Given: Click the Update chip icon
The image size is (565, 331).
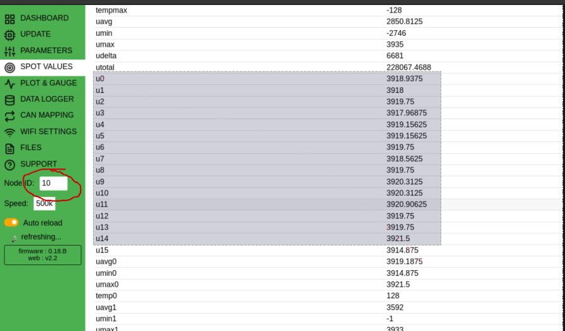Looking at the screenshot, I should [9, 35].
